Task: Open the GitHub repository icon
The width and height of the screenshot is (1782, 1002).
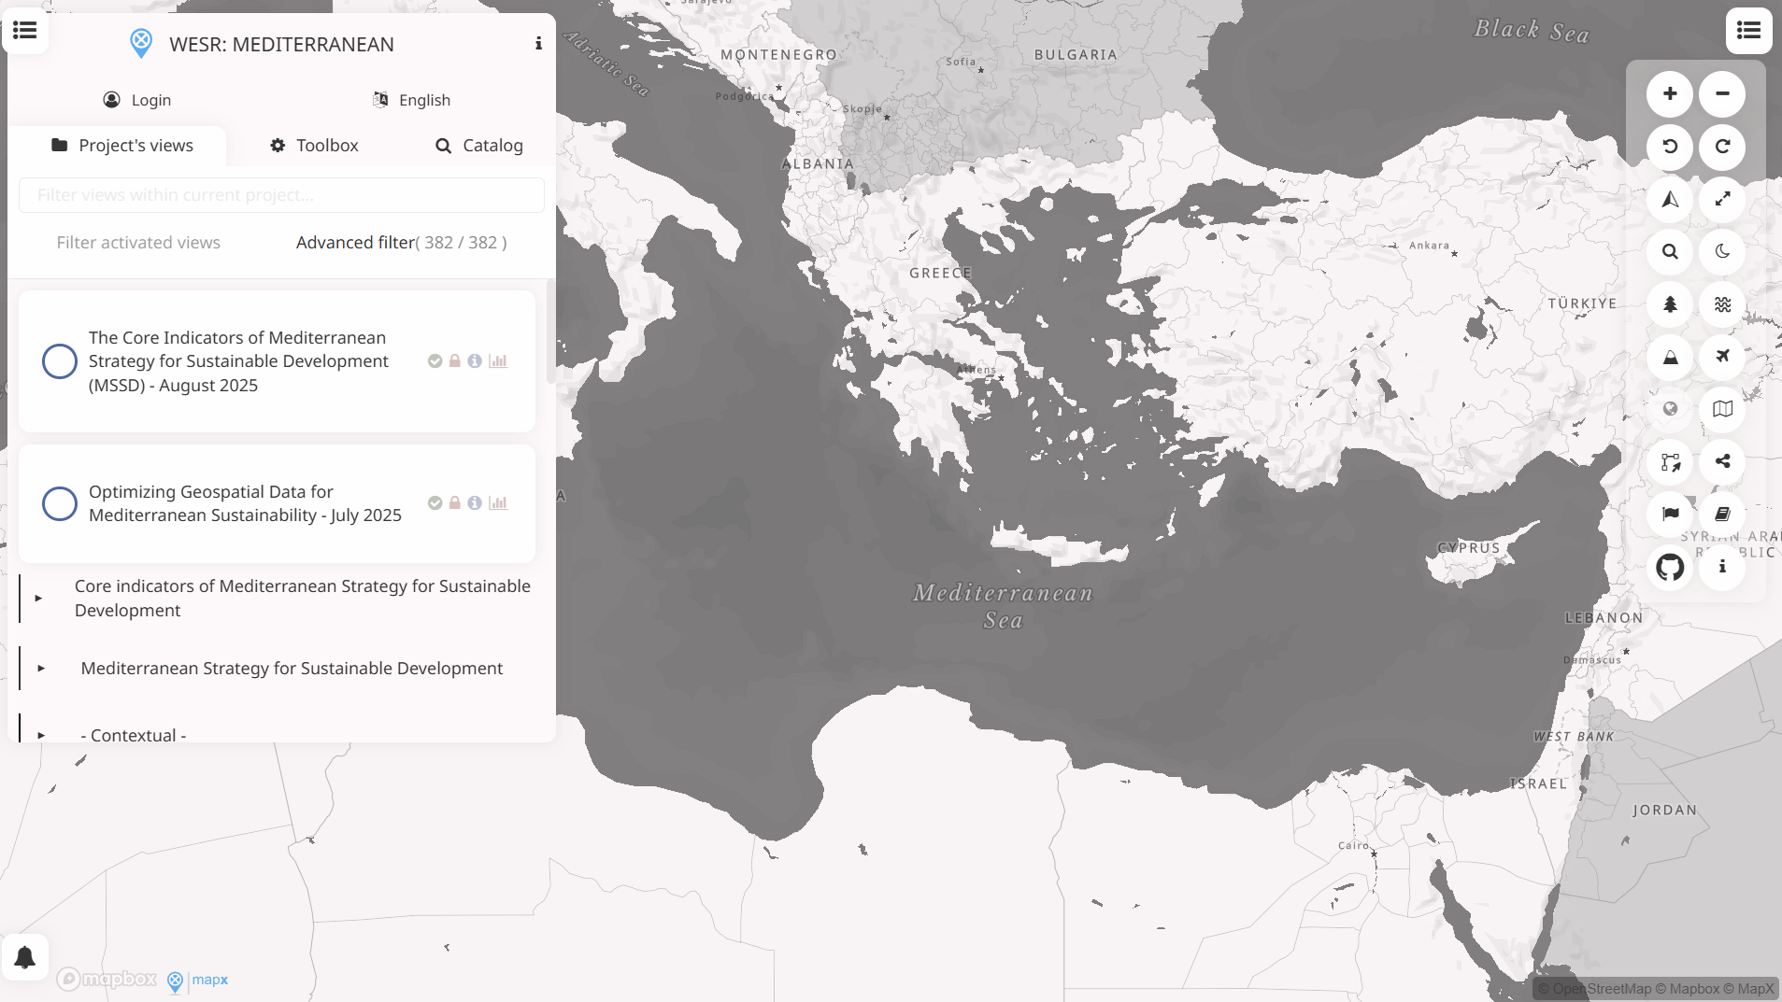Action: pos(1670,567)
